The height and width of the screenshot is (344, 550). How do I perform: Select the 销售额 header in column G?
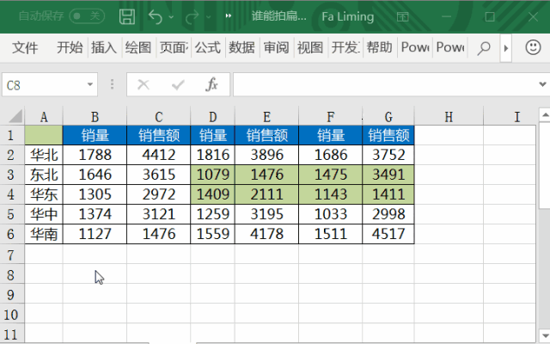pos(388,135)
